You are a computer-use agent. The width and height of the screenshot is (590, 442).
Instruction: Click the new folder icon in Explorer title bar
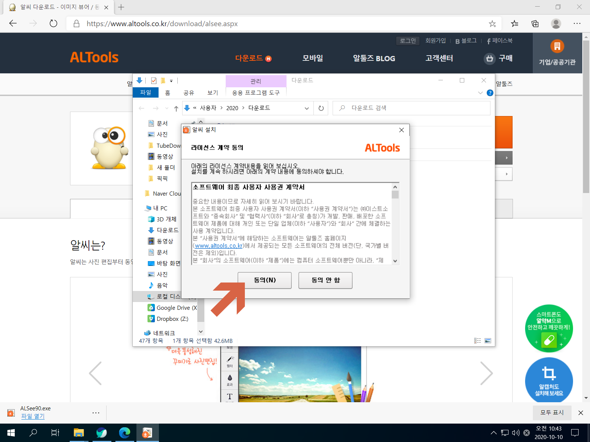(163, 81)
